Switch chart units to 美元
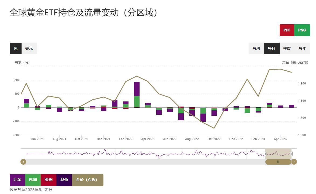 (x=29, y=48)
